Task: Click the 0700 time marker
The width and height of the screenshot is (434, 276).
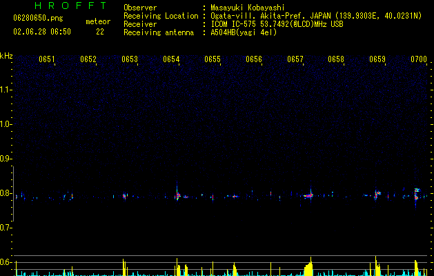Action: tap(419, 59)
